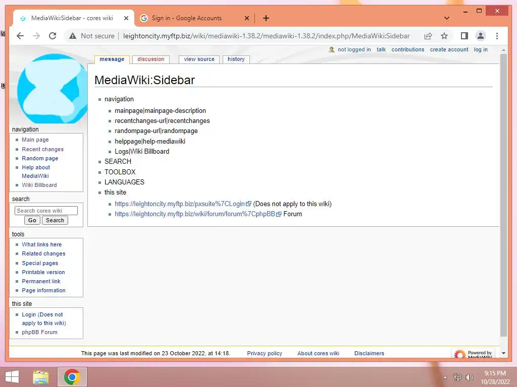Image resolution: width=517 pixels, height=387 pixels.
Task: Click the Search cores wiki input field
Action: coord(46,211)
